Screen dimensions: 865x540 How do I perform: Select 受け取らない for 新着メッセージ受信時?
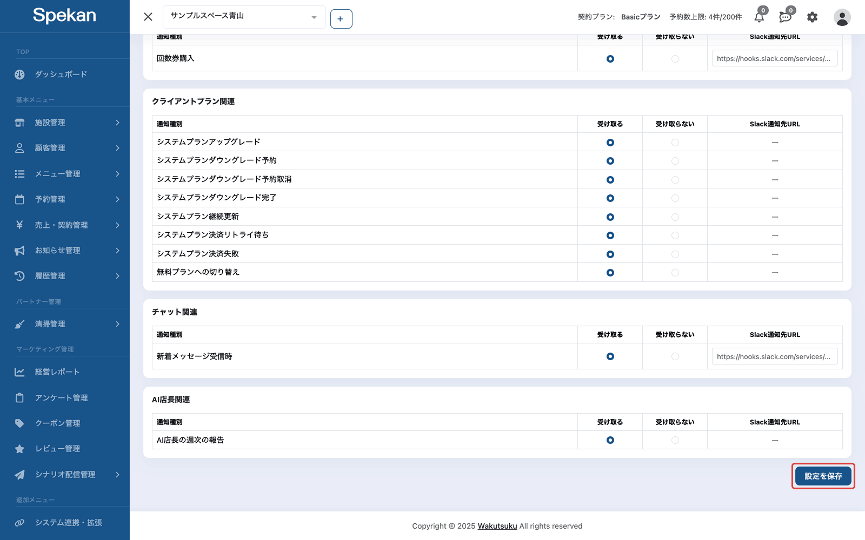675,356
